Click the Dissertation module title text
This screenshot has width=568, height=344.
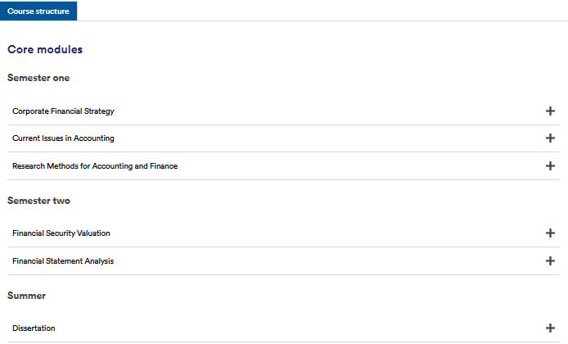[34, 328]
